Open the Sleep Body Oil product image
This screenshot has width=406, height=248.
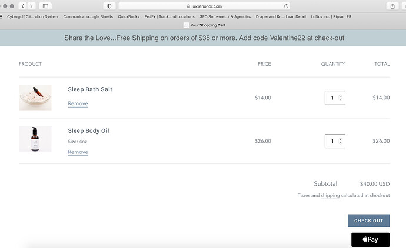click(x=35, y=139)
